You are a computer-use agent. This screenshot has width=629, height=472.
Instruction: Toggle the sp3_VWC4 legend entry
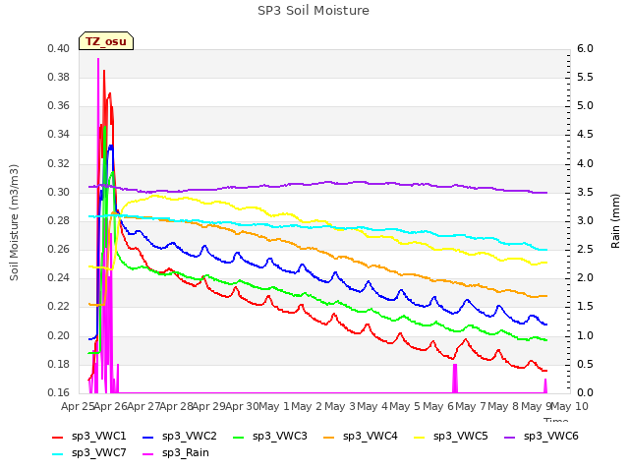[x=361, y=437]
